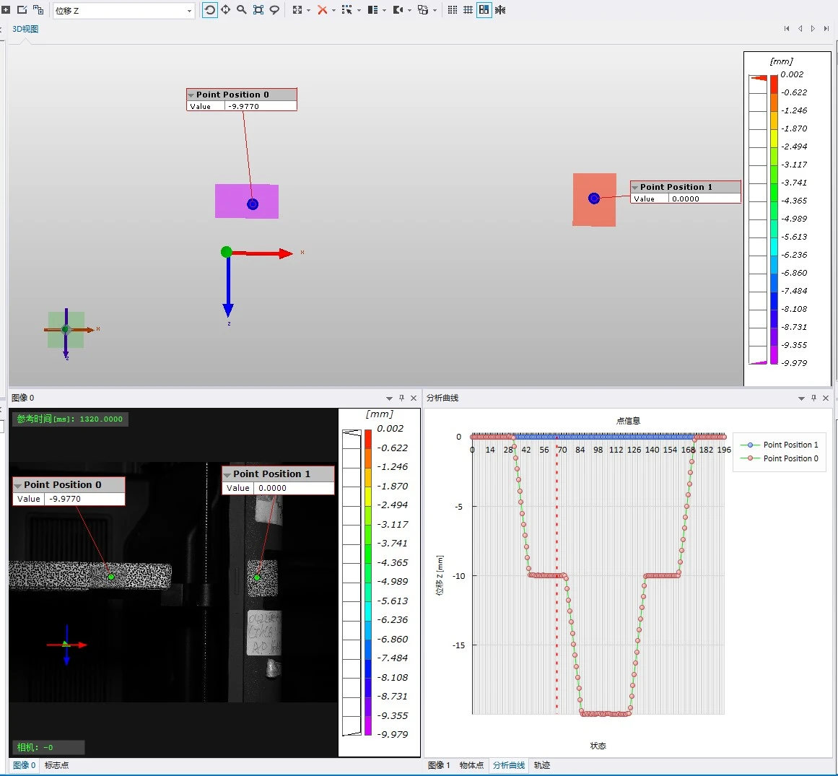Viewport: 838px width, 776px height.
Task: Click the plus-square add icon
Action: click(6, 9)
